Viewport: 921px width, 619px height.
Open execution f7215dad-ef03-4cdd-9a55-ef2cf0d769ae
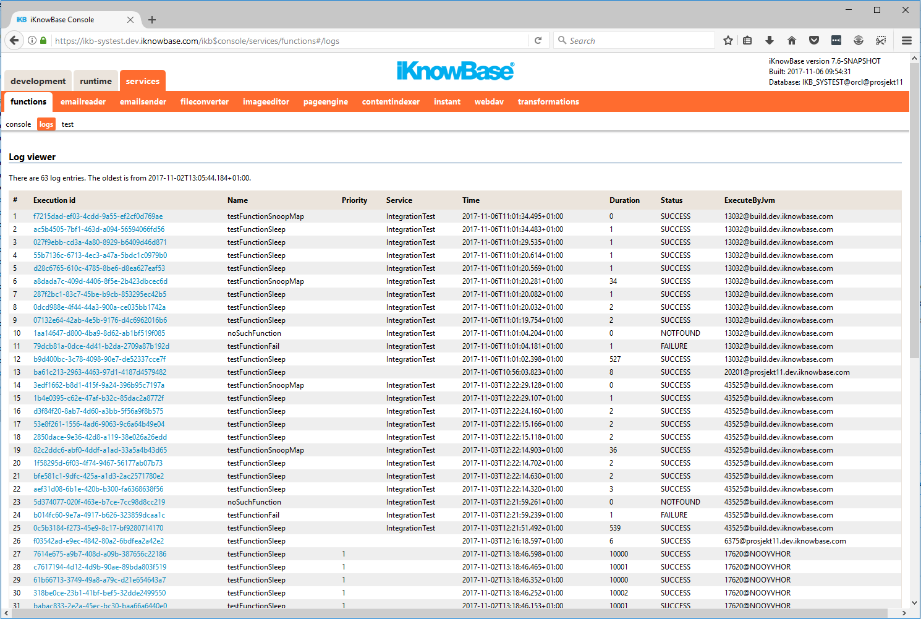98,216
